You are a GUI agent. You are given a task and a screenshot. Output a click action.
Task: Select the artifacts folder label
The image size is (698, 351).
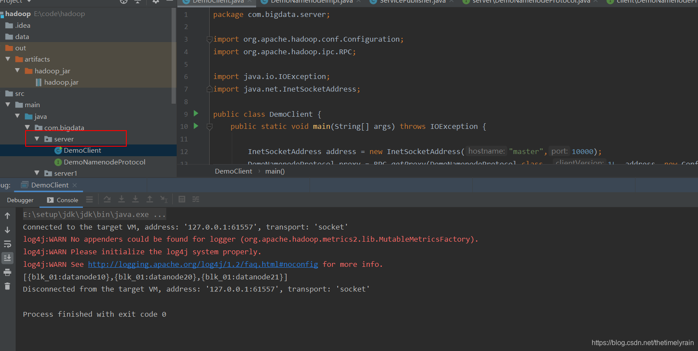[x=37, y=59]
